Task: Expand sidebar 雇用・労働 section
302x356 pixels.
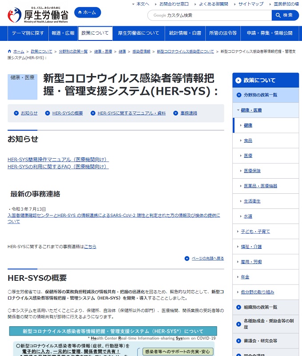Action: click(266, 262)
